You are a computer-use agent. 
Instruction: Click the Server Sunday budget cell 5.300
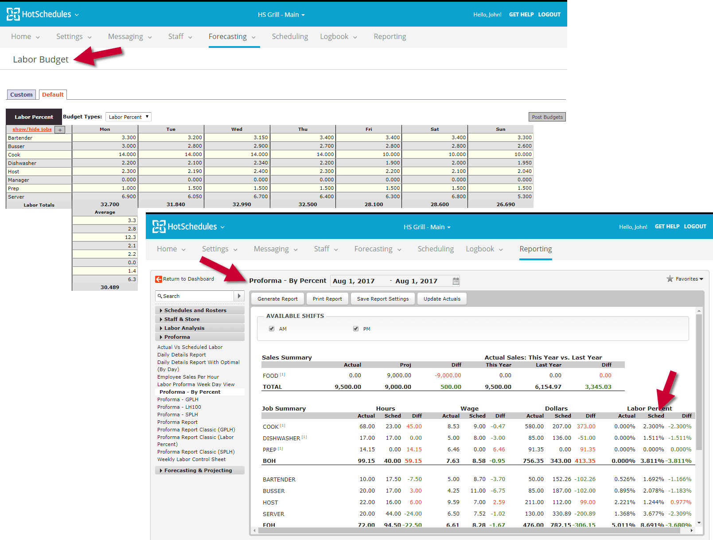pos(500,197)
